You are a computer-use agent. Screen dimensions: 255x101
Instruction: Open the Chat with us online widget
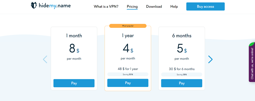tap(252, 62)
